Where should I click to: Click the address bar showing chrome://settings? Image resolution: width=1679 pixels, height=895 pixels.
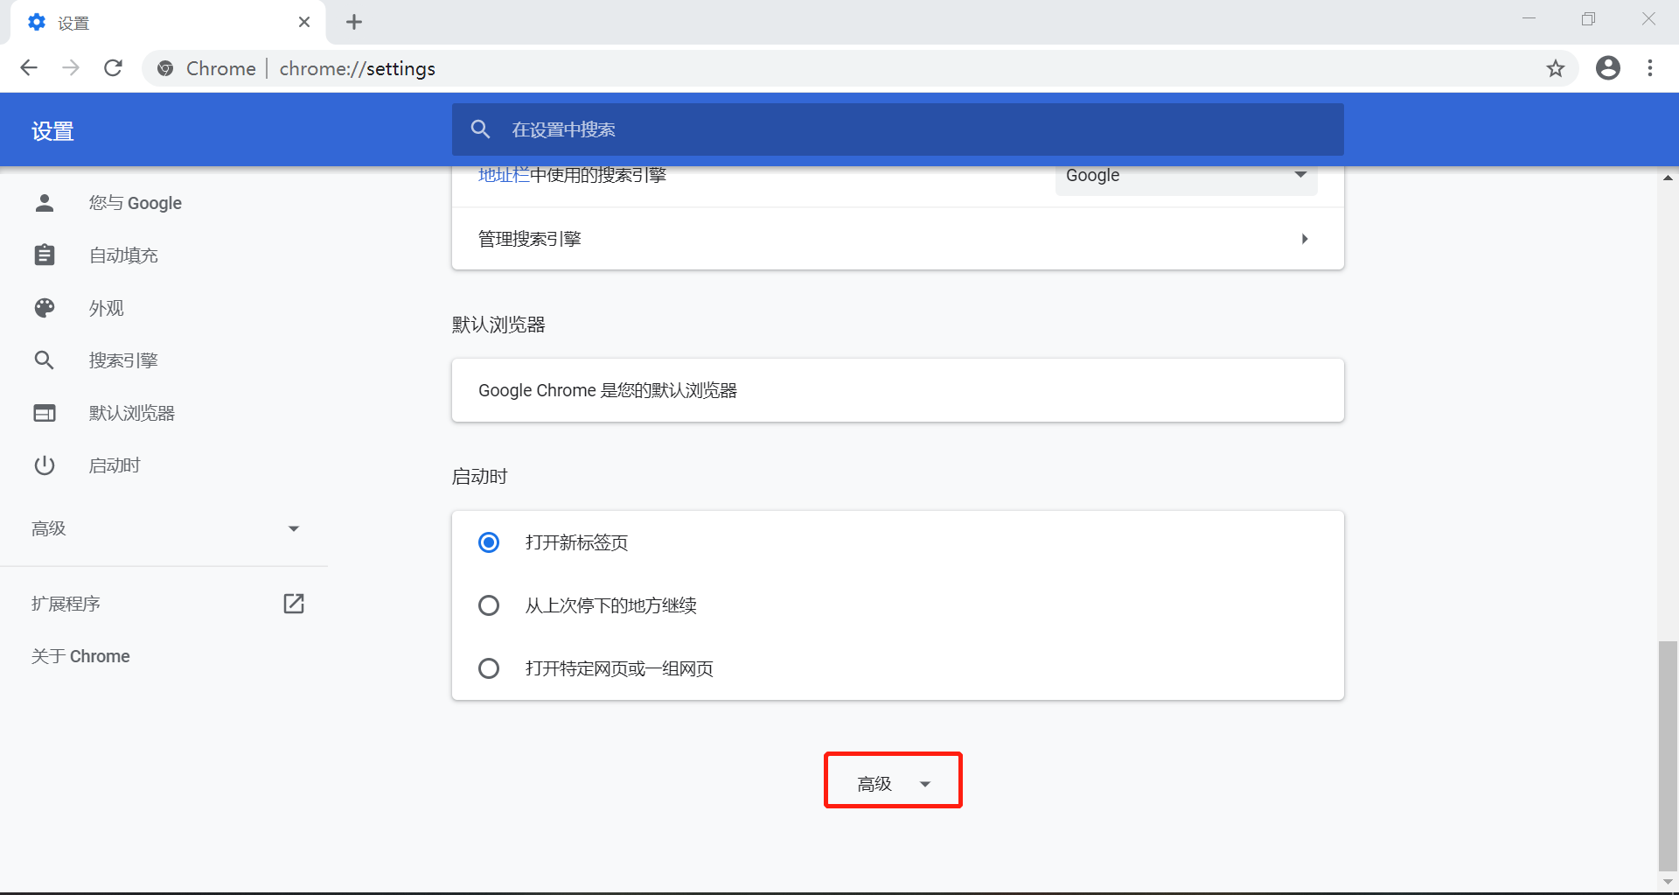tap(860, 68)
